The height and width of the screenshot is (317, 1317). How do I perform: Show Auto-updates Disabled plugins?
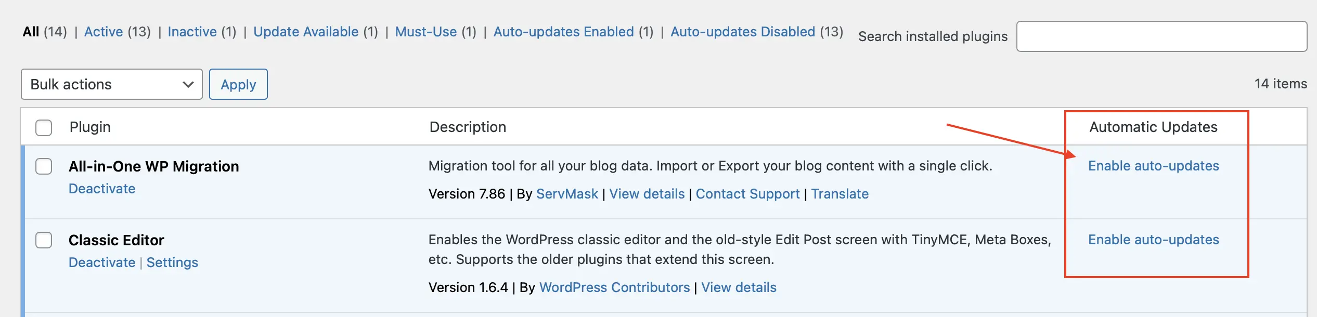click(x=742, y=32)
